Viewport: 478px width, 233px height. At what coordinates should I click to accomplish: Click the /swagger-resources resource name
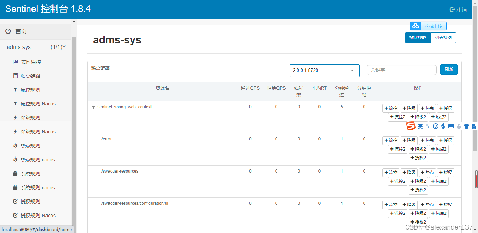pos(120,171)
